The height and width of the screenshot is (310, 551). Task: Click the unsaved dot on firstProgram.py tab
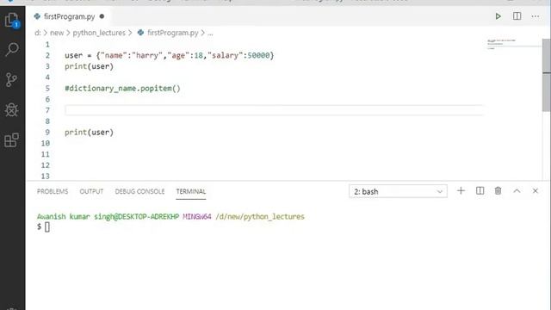pyautogui.click(x=102, y=16)
